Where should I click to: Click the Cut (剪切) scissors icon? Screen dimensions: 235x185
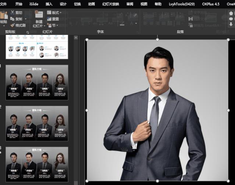pos(13,12)
